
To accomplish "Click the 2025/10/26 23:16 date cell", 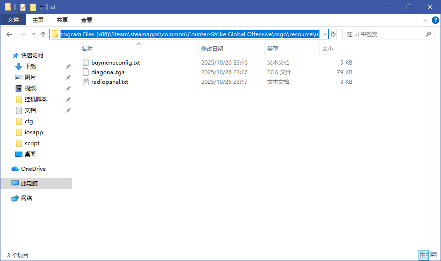I will coord(224,62).
